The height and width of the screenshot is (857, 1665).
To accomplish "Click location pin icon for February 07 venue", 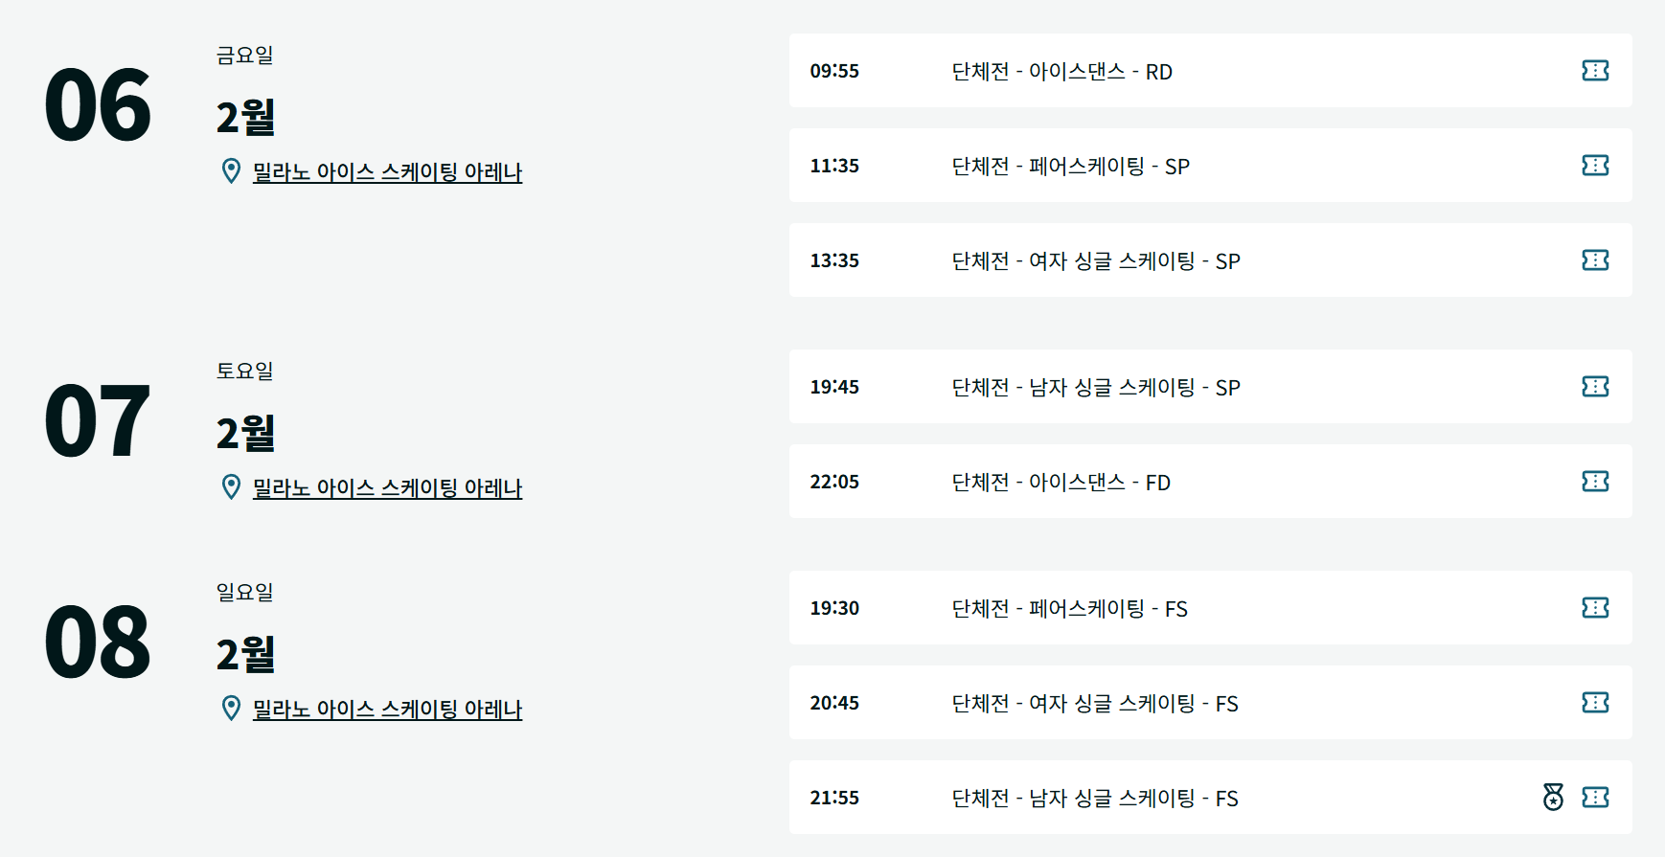I will [x=231, y=487].
